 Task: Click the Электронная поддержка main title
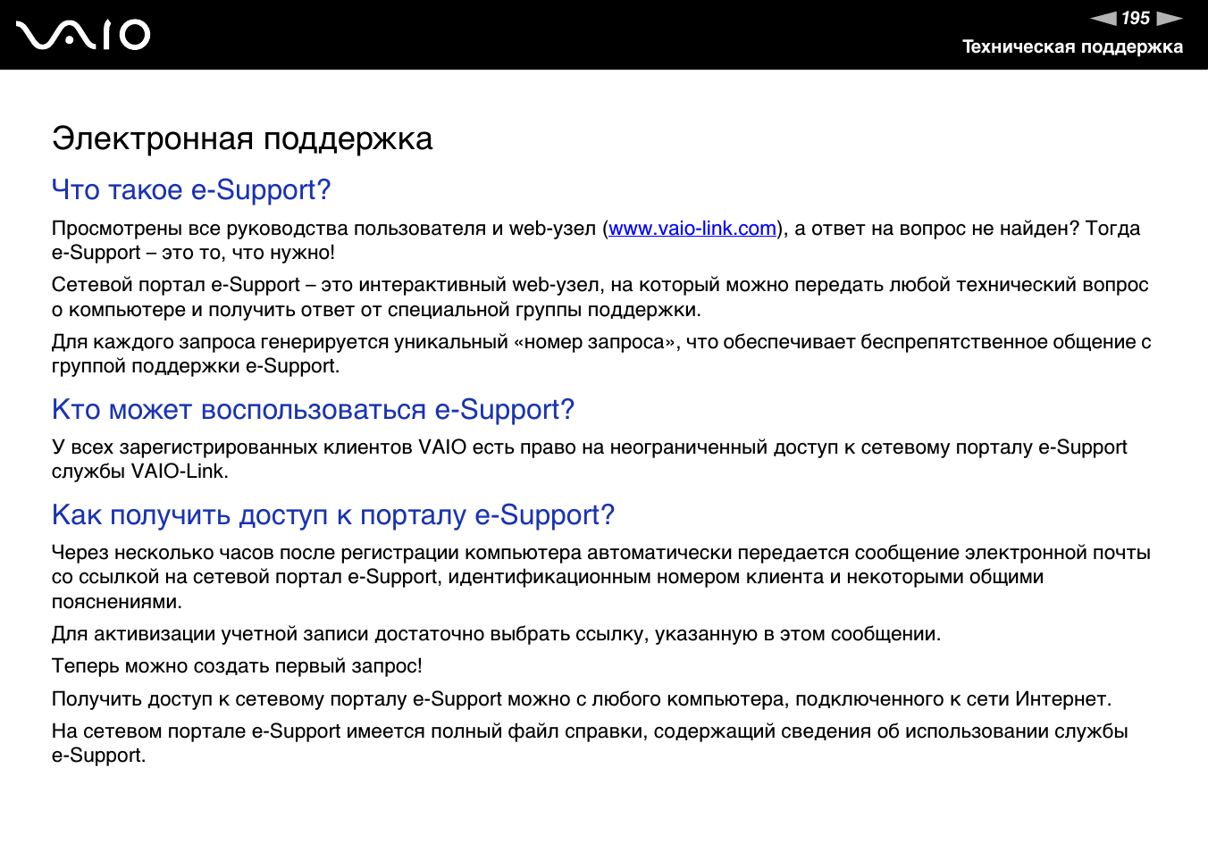click(x=242, y=139)
